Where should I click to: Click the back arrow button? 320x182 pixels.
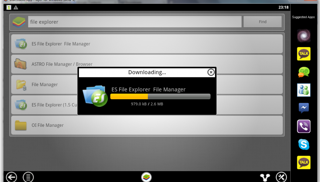[x=12, y=177]
